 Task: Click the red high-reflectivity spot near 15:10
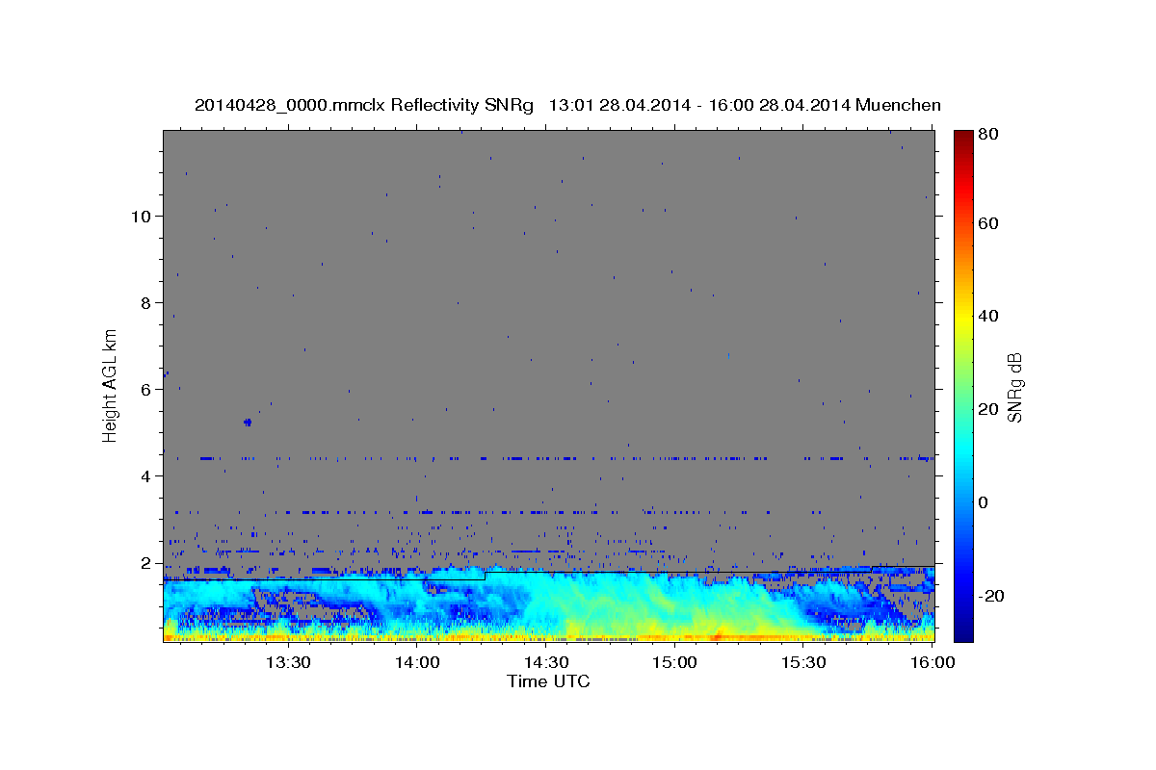pos(716,636)
